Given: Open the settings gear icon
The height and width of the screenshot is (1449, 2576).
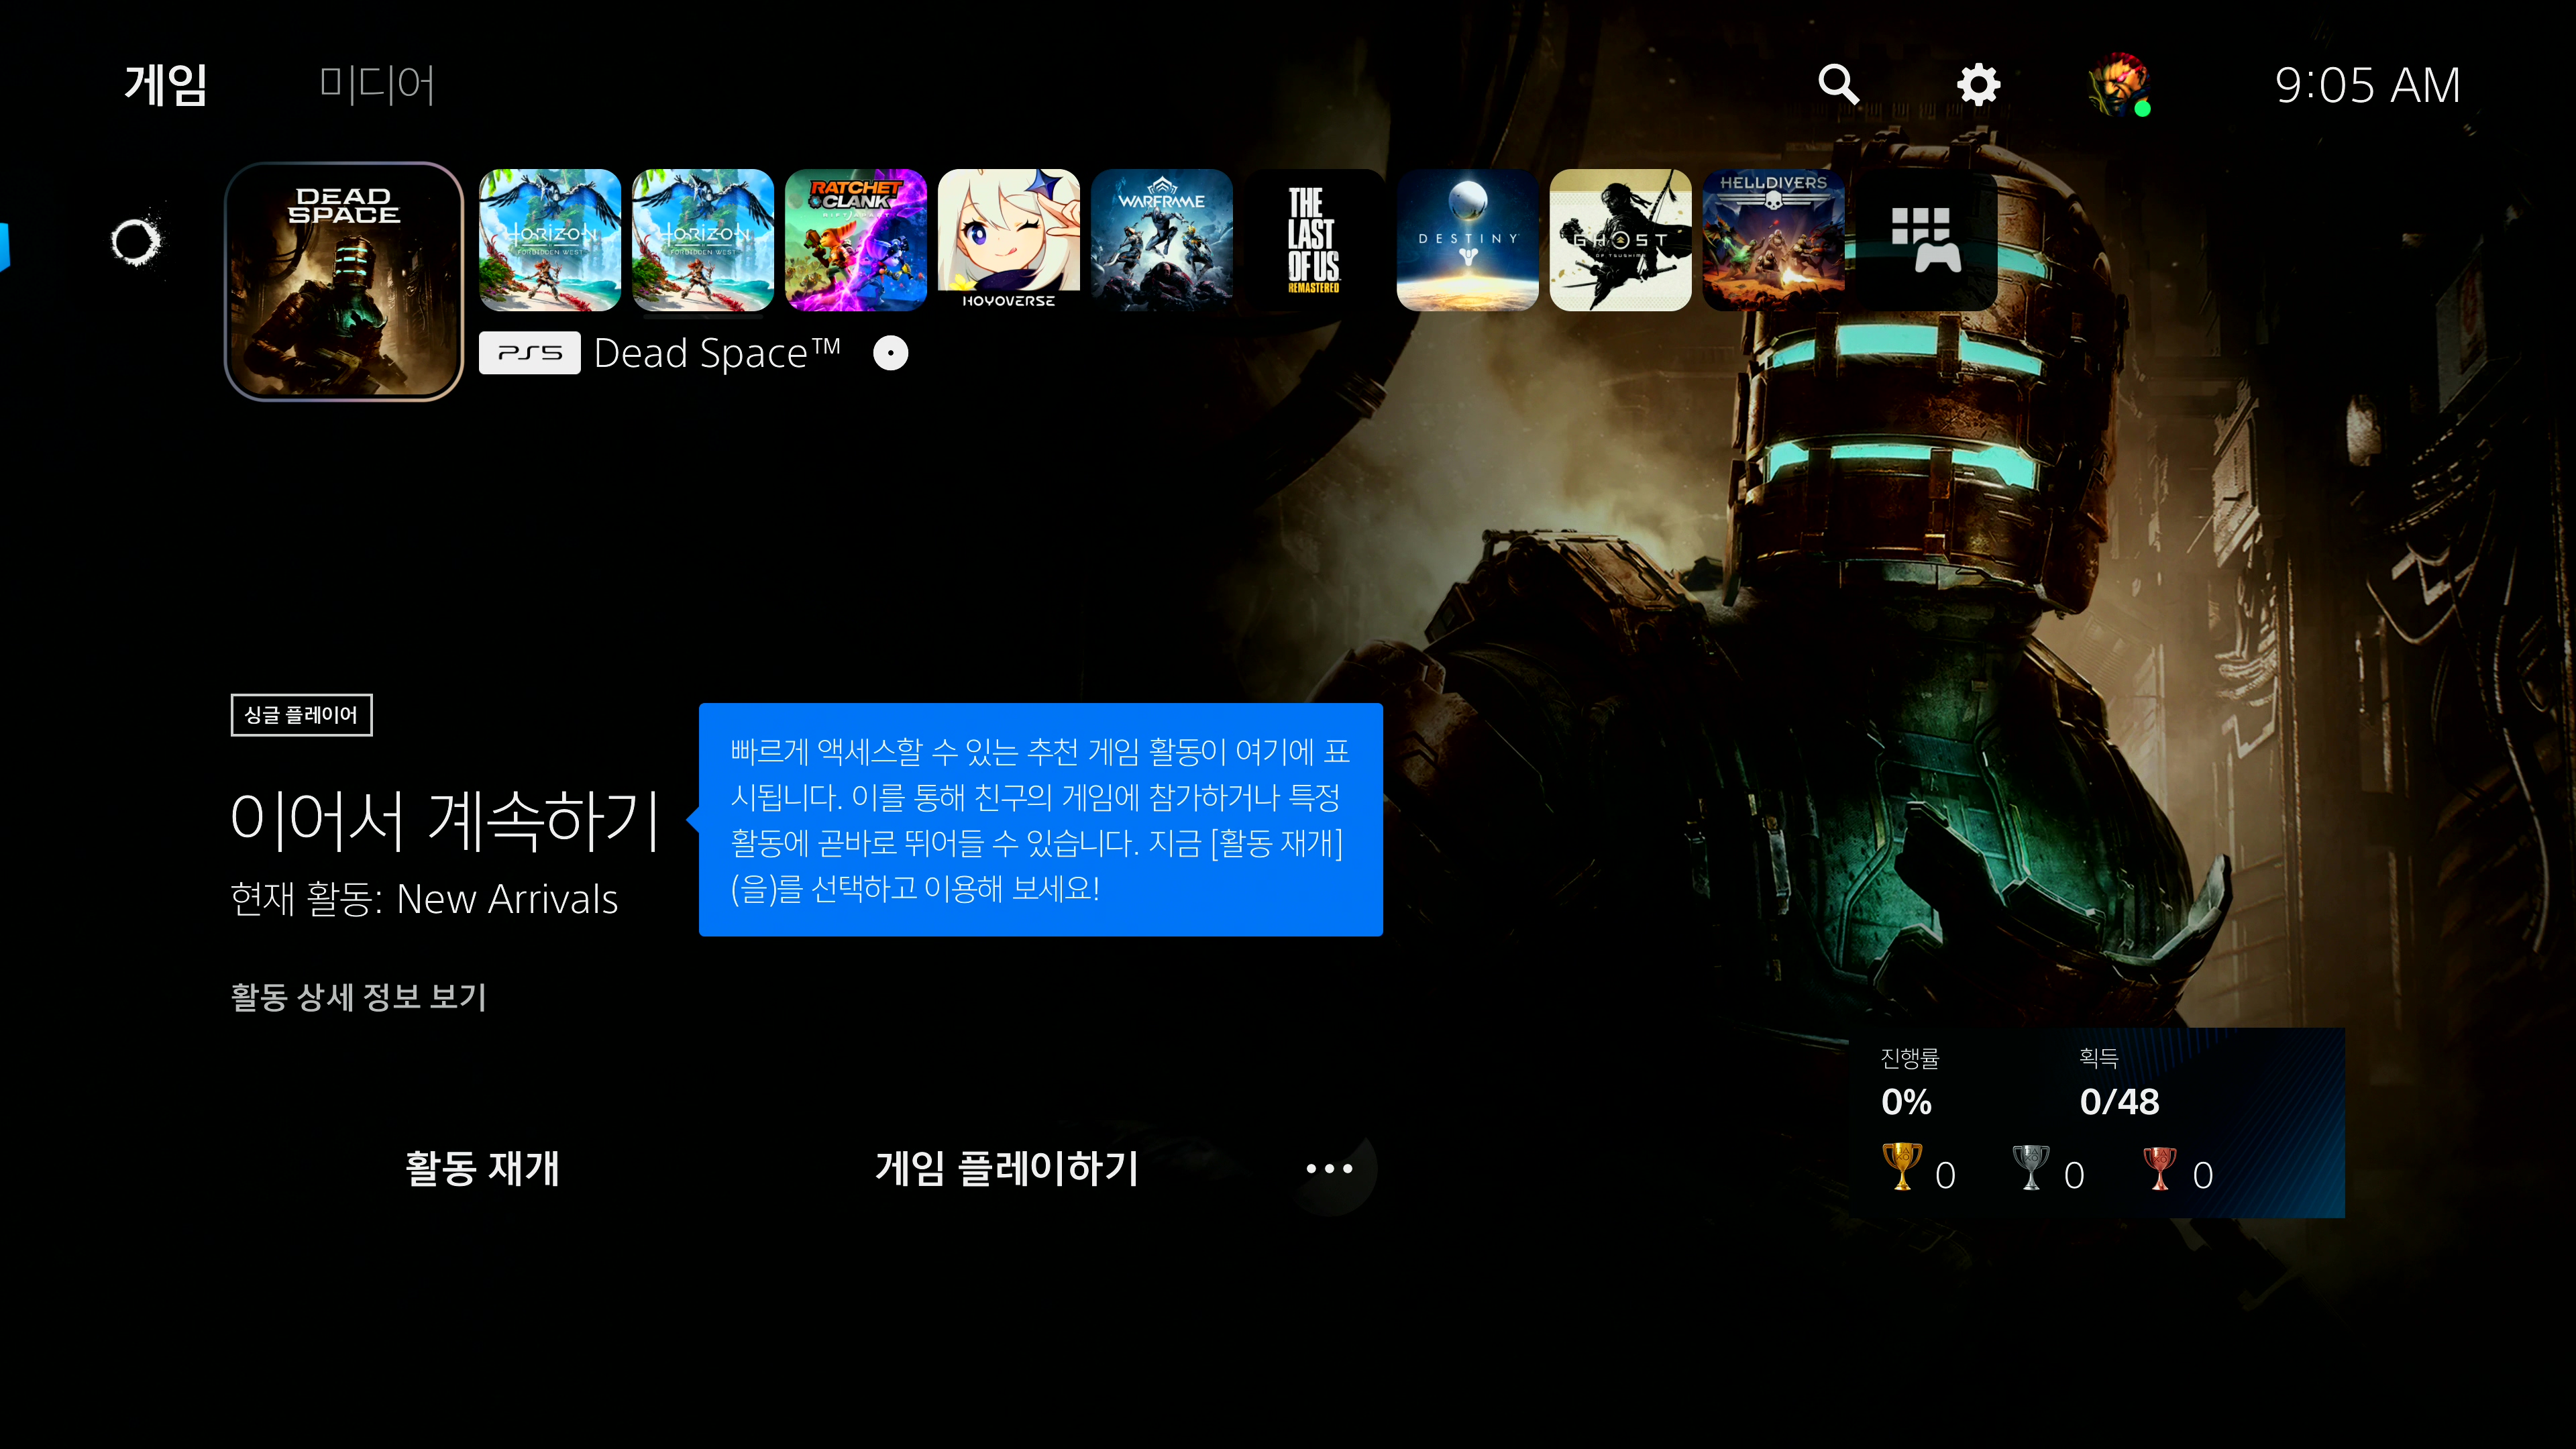Looking at the screenshot, I should pos(1978,85).
